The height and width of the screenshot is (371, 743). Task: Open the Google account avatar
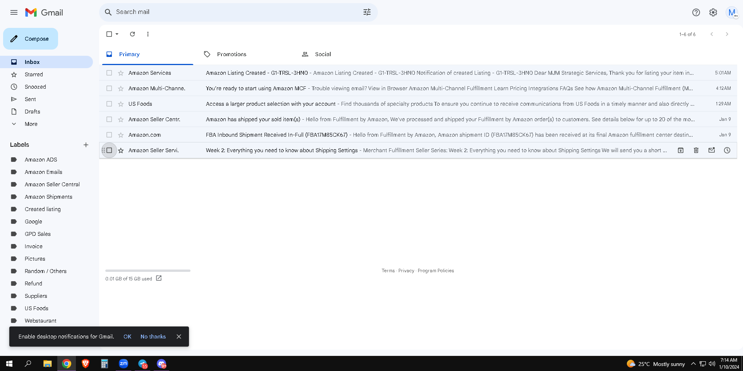pyautogui.click(x=732, y=12)
